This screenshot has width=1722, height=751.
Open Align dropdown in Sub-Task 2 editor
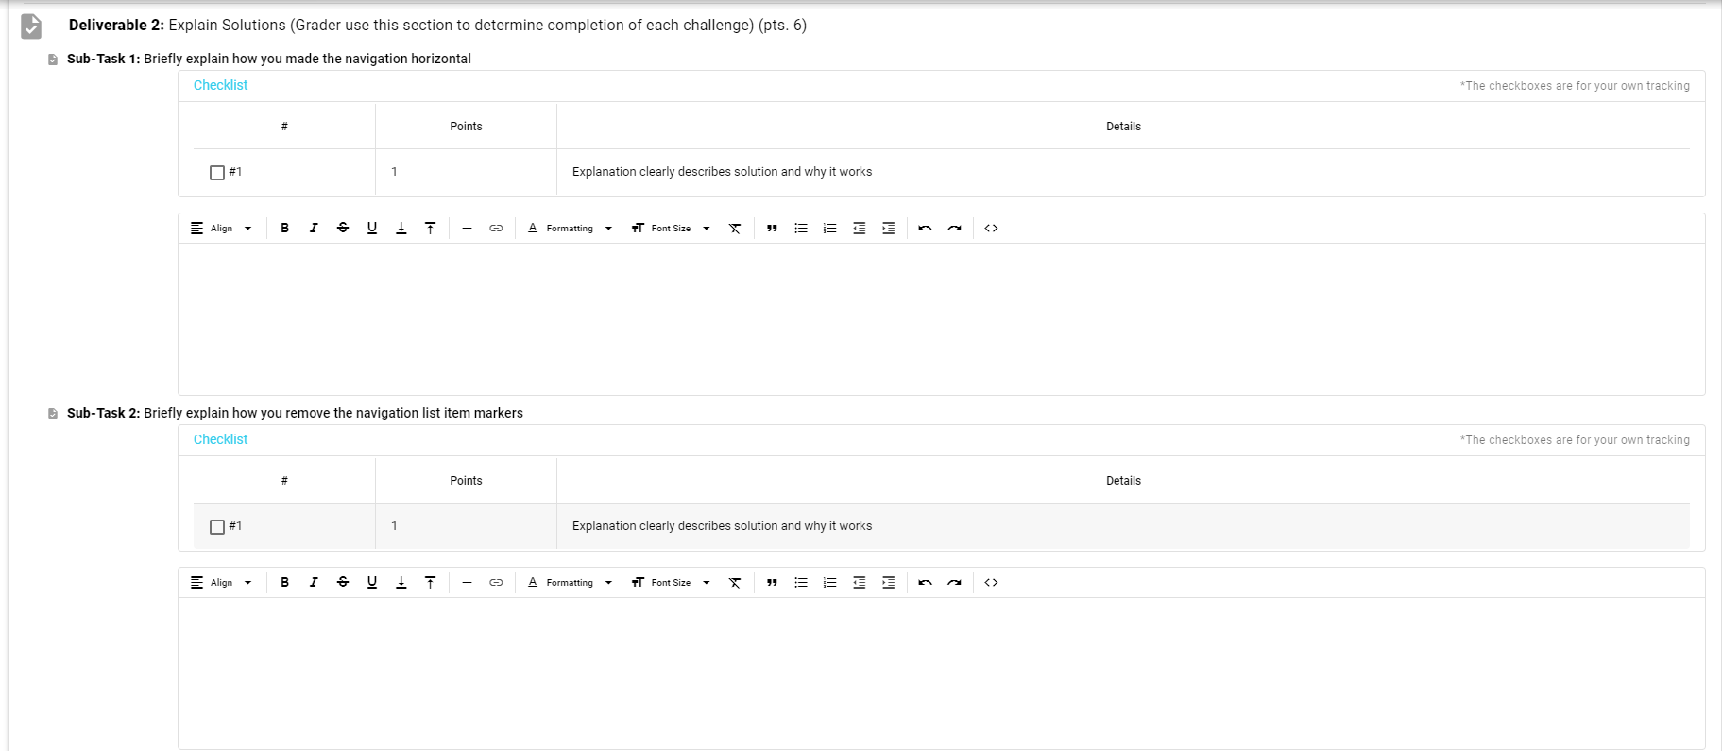pos(222,582)
